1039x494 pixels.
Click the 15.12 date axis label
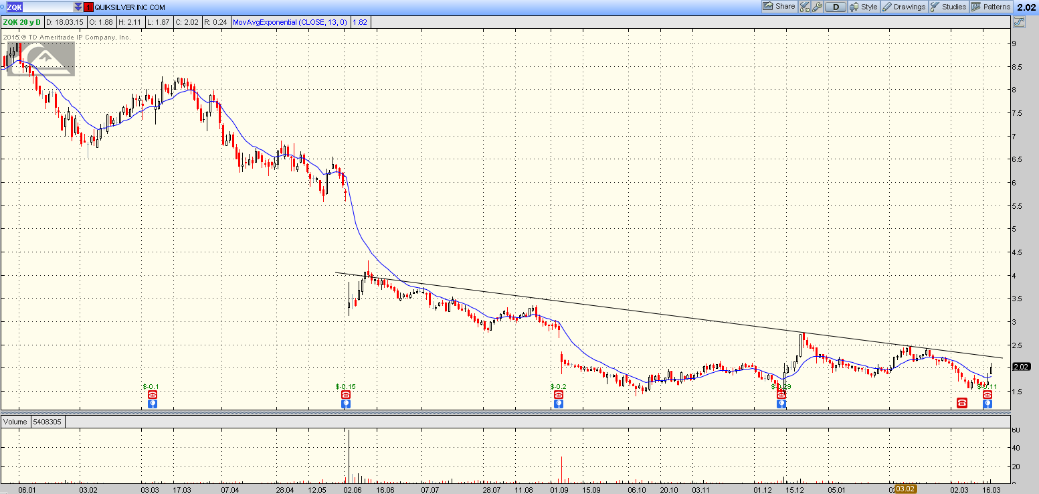(794, 489)
